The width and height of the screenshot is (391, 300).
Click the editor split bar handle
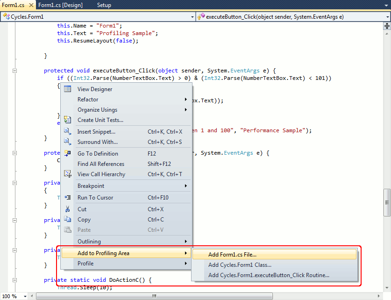click(387, 26)
